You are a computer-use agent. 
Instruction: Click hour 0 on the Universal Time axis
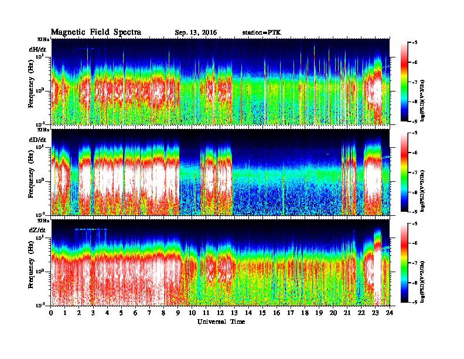(x=51, y=313)
